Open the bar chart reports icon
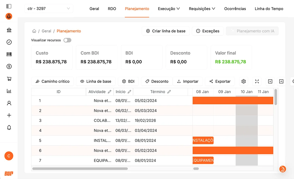 point(9,91)
